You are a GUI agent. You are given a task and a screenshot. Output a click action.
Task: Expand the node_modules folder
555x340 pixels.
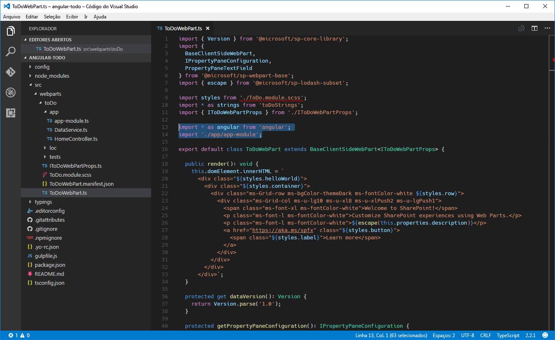86,76
